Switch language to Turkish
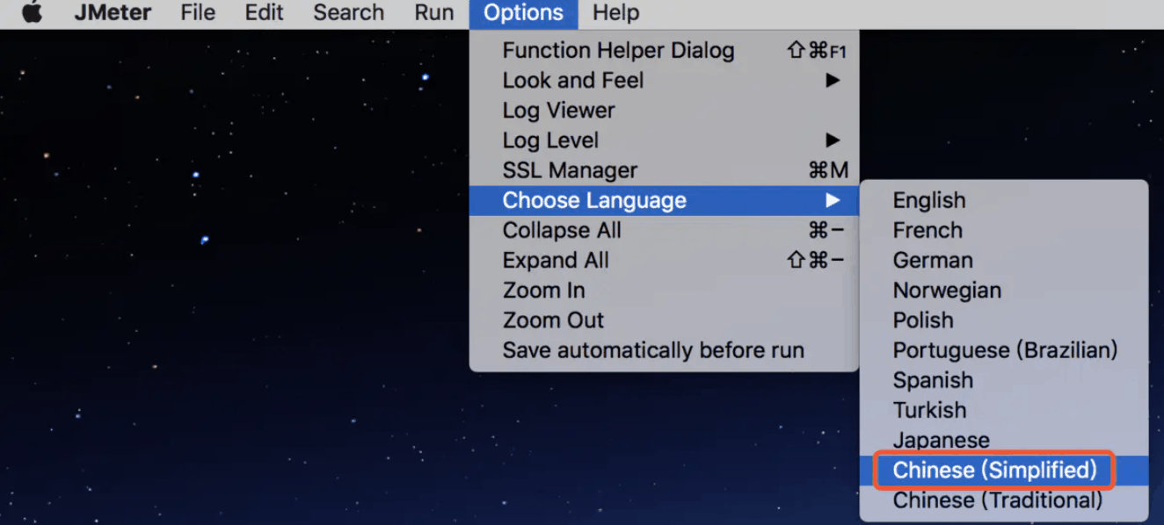Viewport: 1164px width, 525px height. [1004, 410]
